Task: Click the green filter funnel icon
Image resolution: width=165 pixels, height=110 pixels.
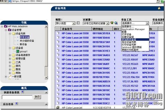Action: pos(112,23)
